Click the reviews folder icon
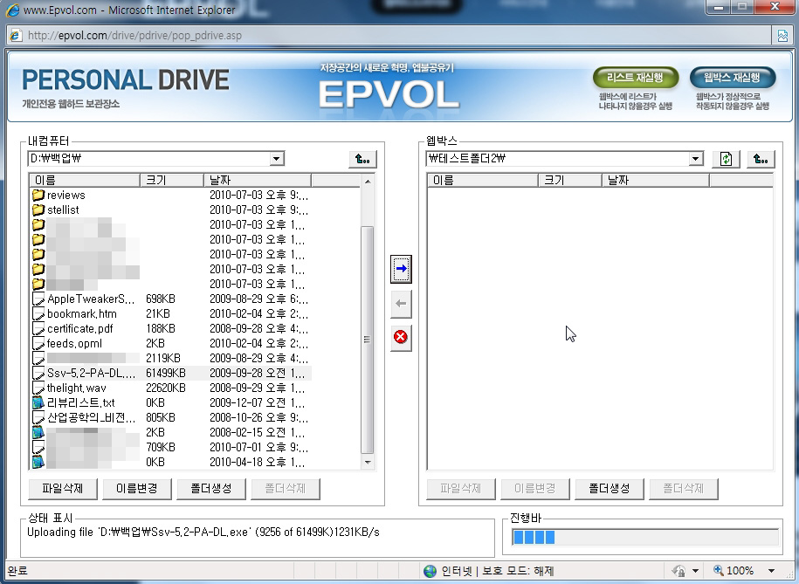This screenshot has width=799, height=584. (x=38, y=195)
